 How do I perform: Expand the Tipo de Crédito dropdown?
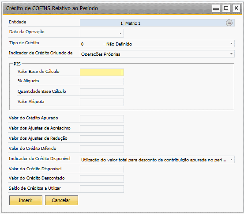(231, 43)
